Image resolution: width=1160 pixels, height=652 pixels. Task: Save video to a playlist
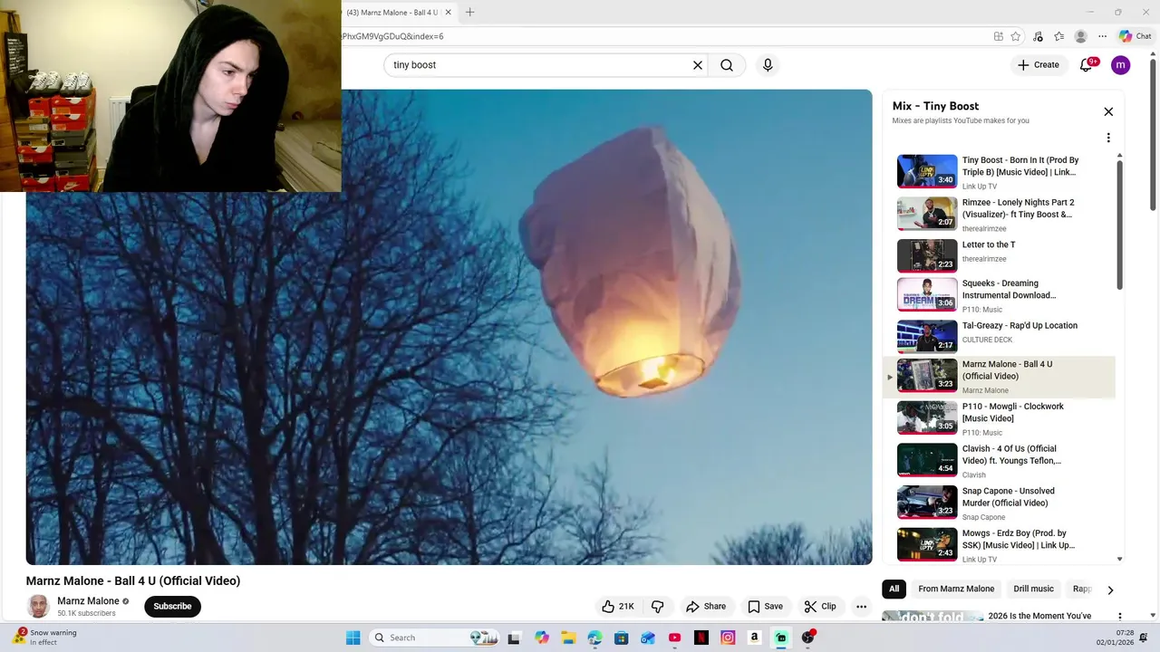[x=765, y=607]
